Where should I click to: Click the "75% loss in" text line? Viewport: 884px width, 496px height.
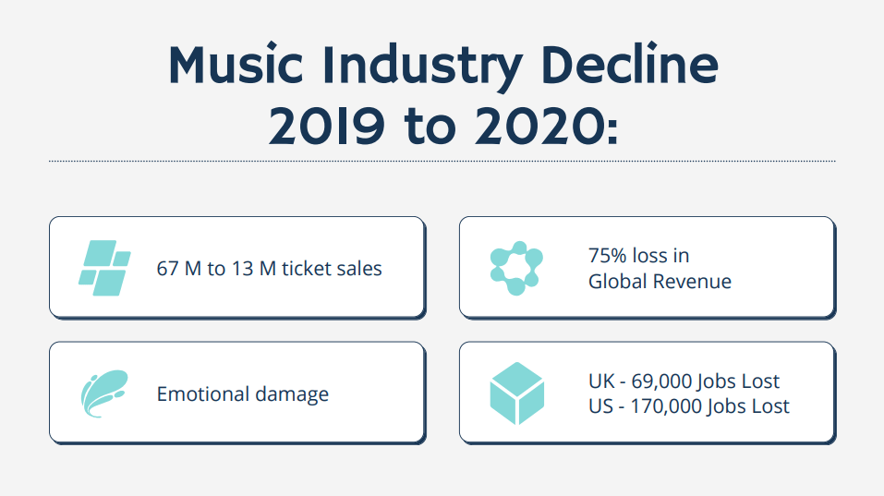pos(638,256)
